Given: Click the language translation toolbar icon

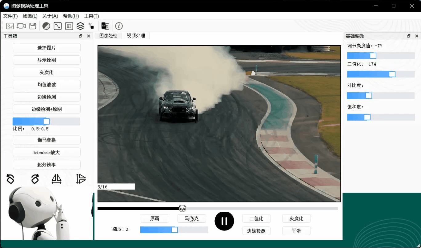Looking at the screenshot, I should coord(105,26).
